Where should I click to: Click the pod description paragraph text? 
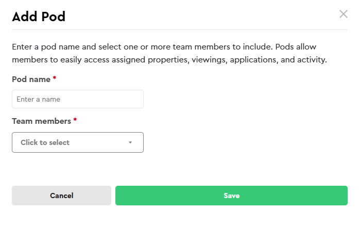(169, 53)
